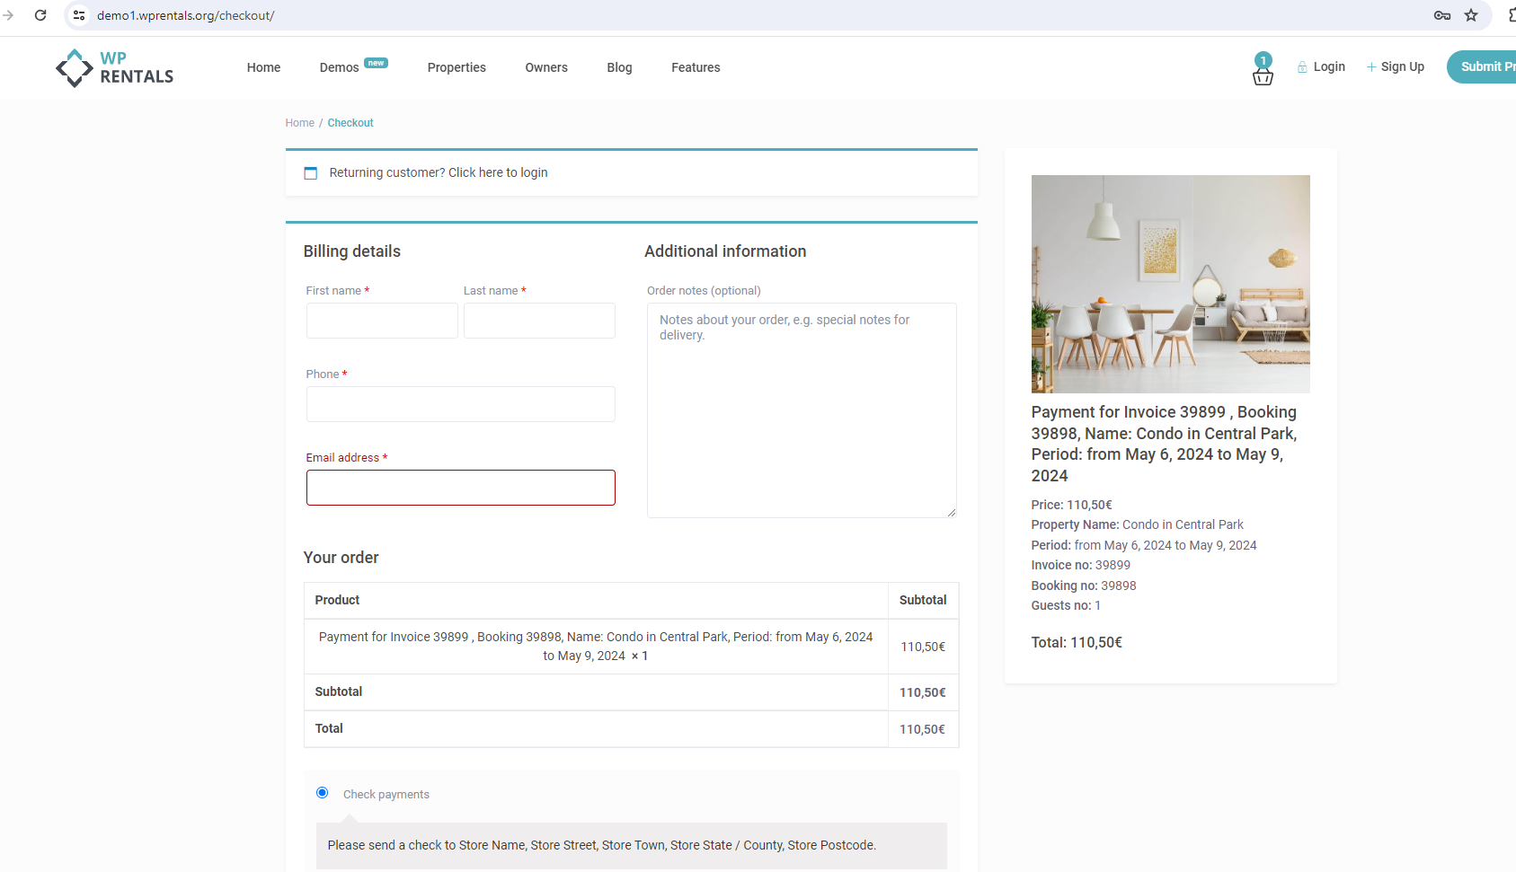
Task: Click the window icon beside Returning customer
Action: click(311, 173)
